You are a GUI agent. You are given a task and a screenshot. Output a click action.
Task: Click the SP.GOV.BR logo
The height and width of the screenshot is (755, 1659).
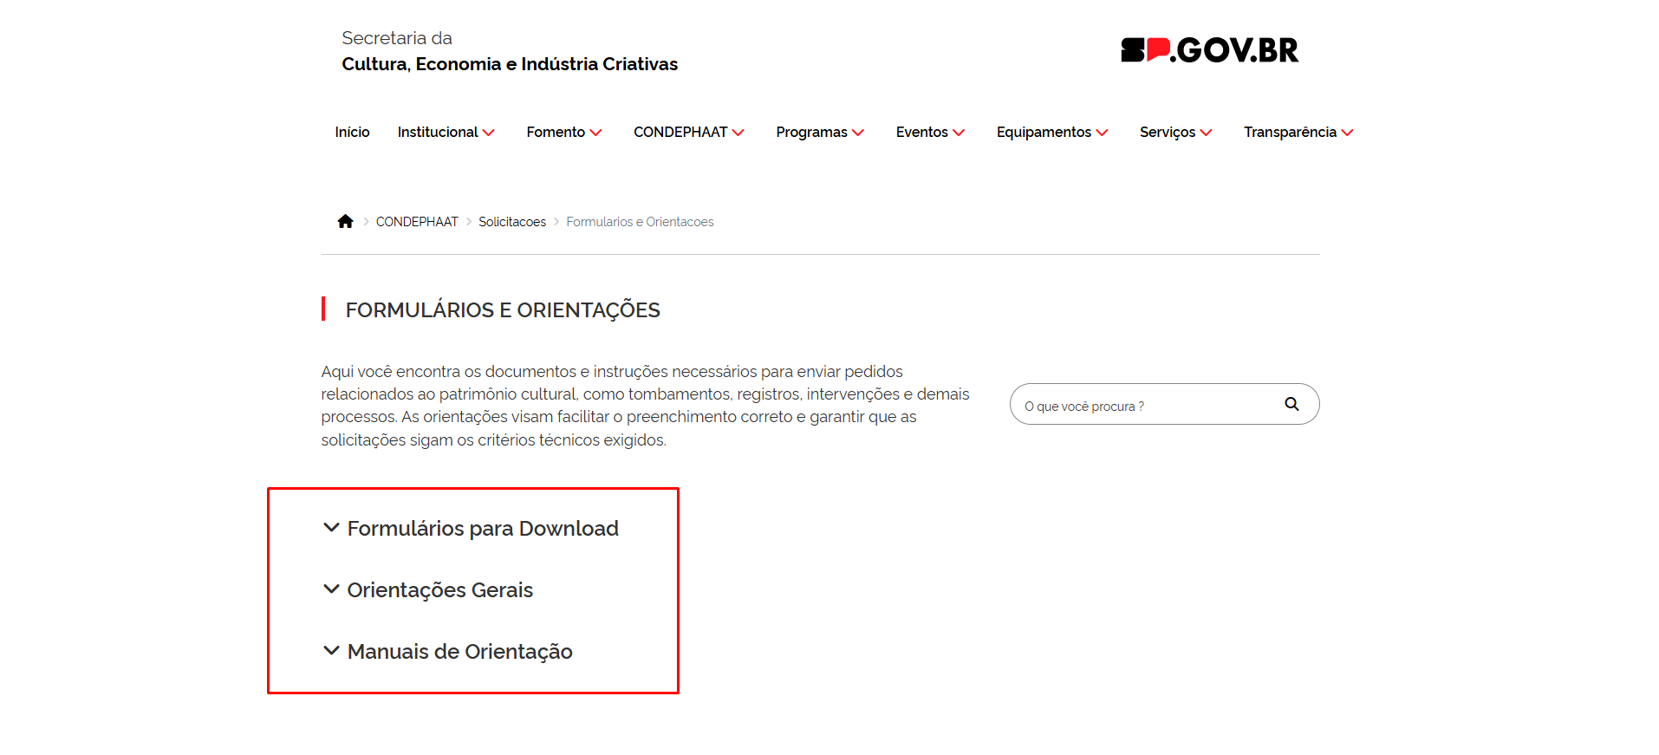1209,50
